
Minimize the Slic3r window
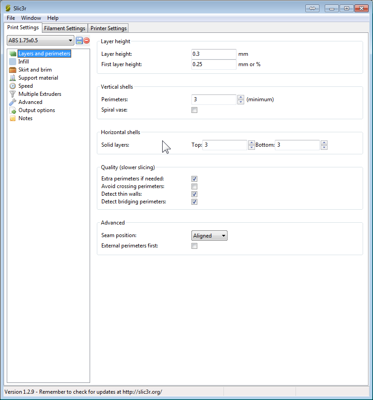332,9
